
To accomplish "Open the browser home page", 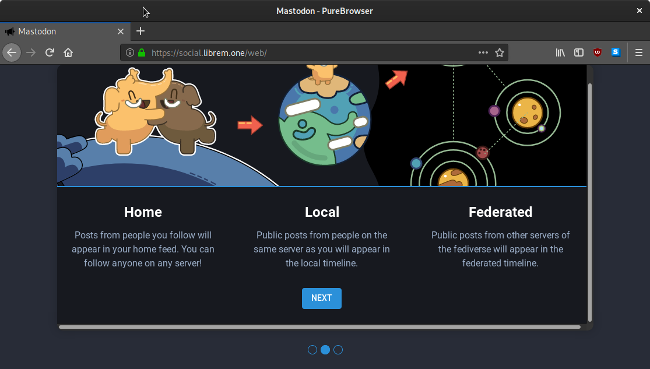I will tap(68, 52).
